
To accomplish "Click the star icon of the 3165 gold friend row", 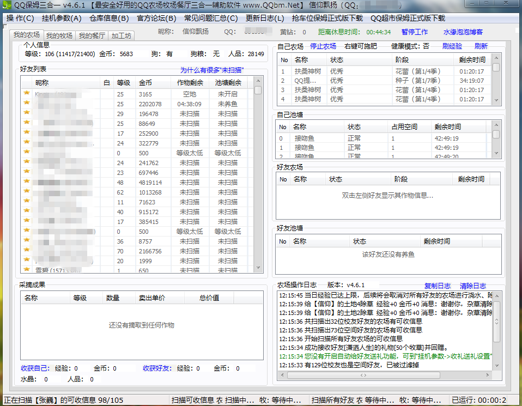I will tap(27, 93).
